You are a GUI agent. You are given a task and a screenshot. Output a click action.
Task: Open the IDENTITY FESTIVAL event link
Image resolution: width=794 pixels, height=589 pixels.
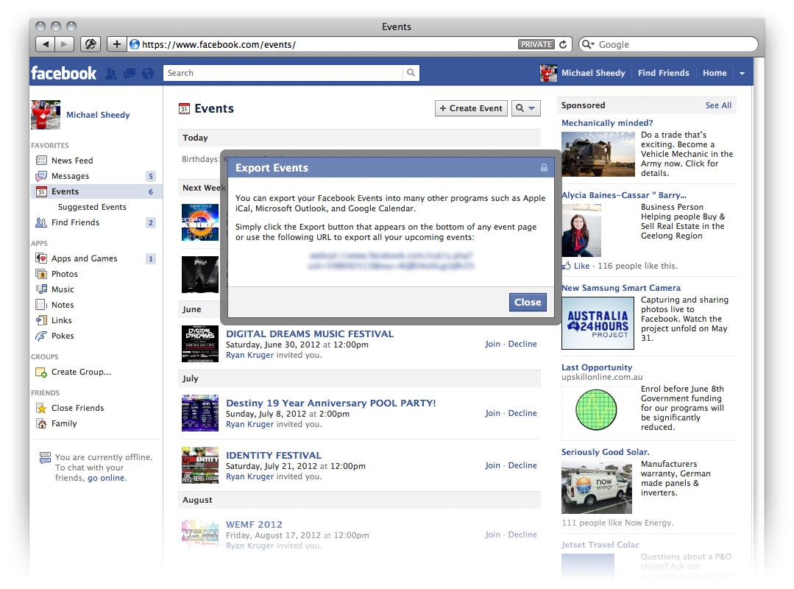274,455
